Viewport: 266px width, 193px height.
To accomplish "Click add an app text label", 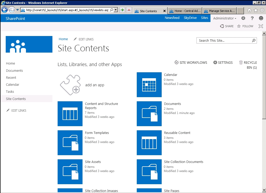I will click(x=95, y=85).
